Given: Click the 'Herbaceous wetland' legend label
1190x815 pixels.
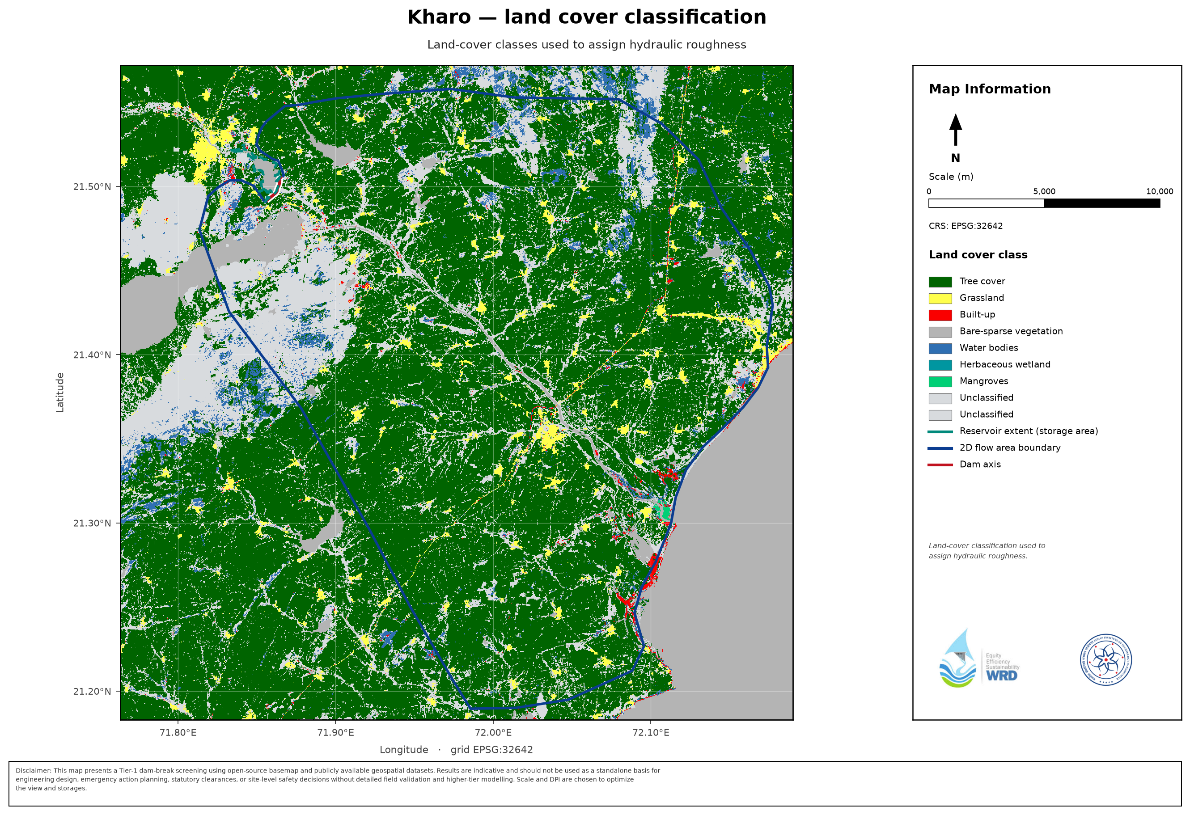Looking at the screenshot, I should tap(1005, 364).
